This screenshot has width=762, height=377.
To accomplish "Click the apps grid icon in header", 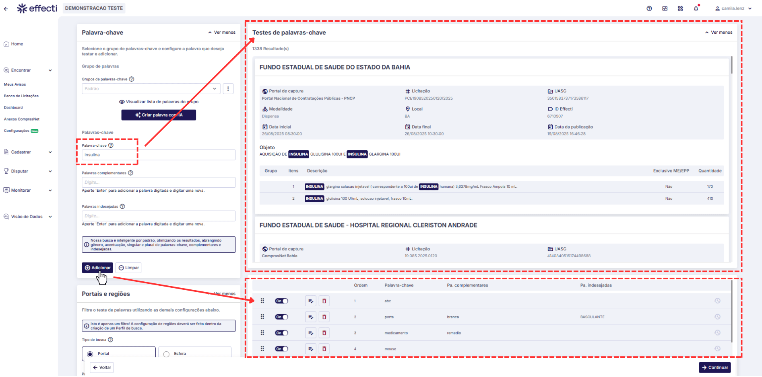I will (x=680, y=8).
